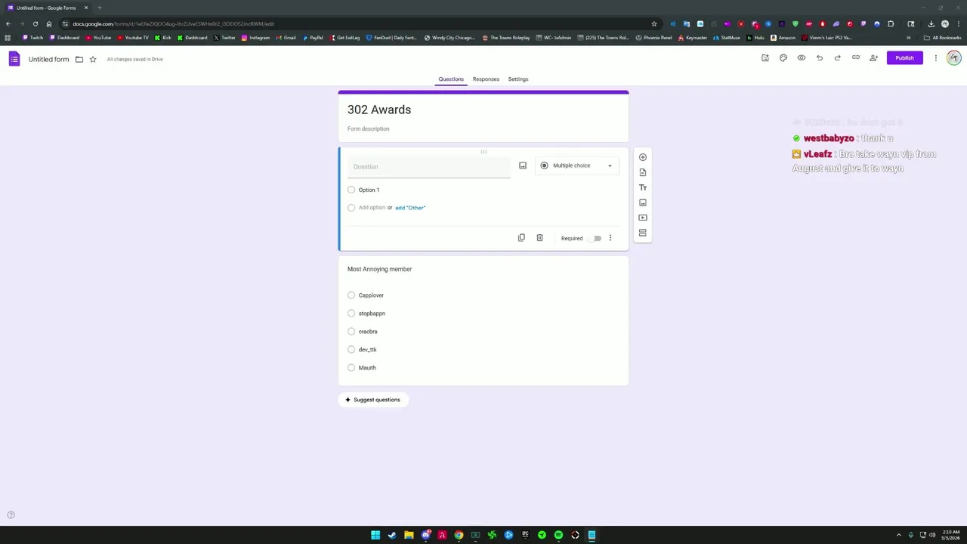
Task: Select the stopbappn radio button
Action: tap(351, 314)
